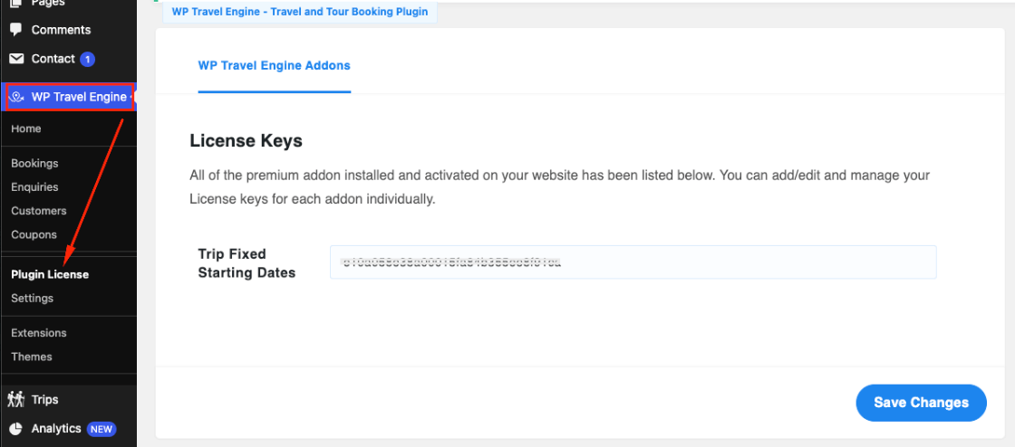Select Plugin License in the sidebar
The height and width of the screenshot is (447, 1015).
pyautogui.click(x=50, y=274)
